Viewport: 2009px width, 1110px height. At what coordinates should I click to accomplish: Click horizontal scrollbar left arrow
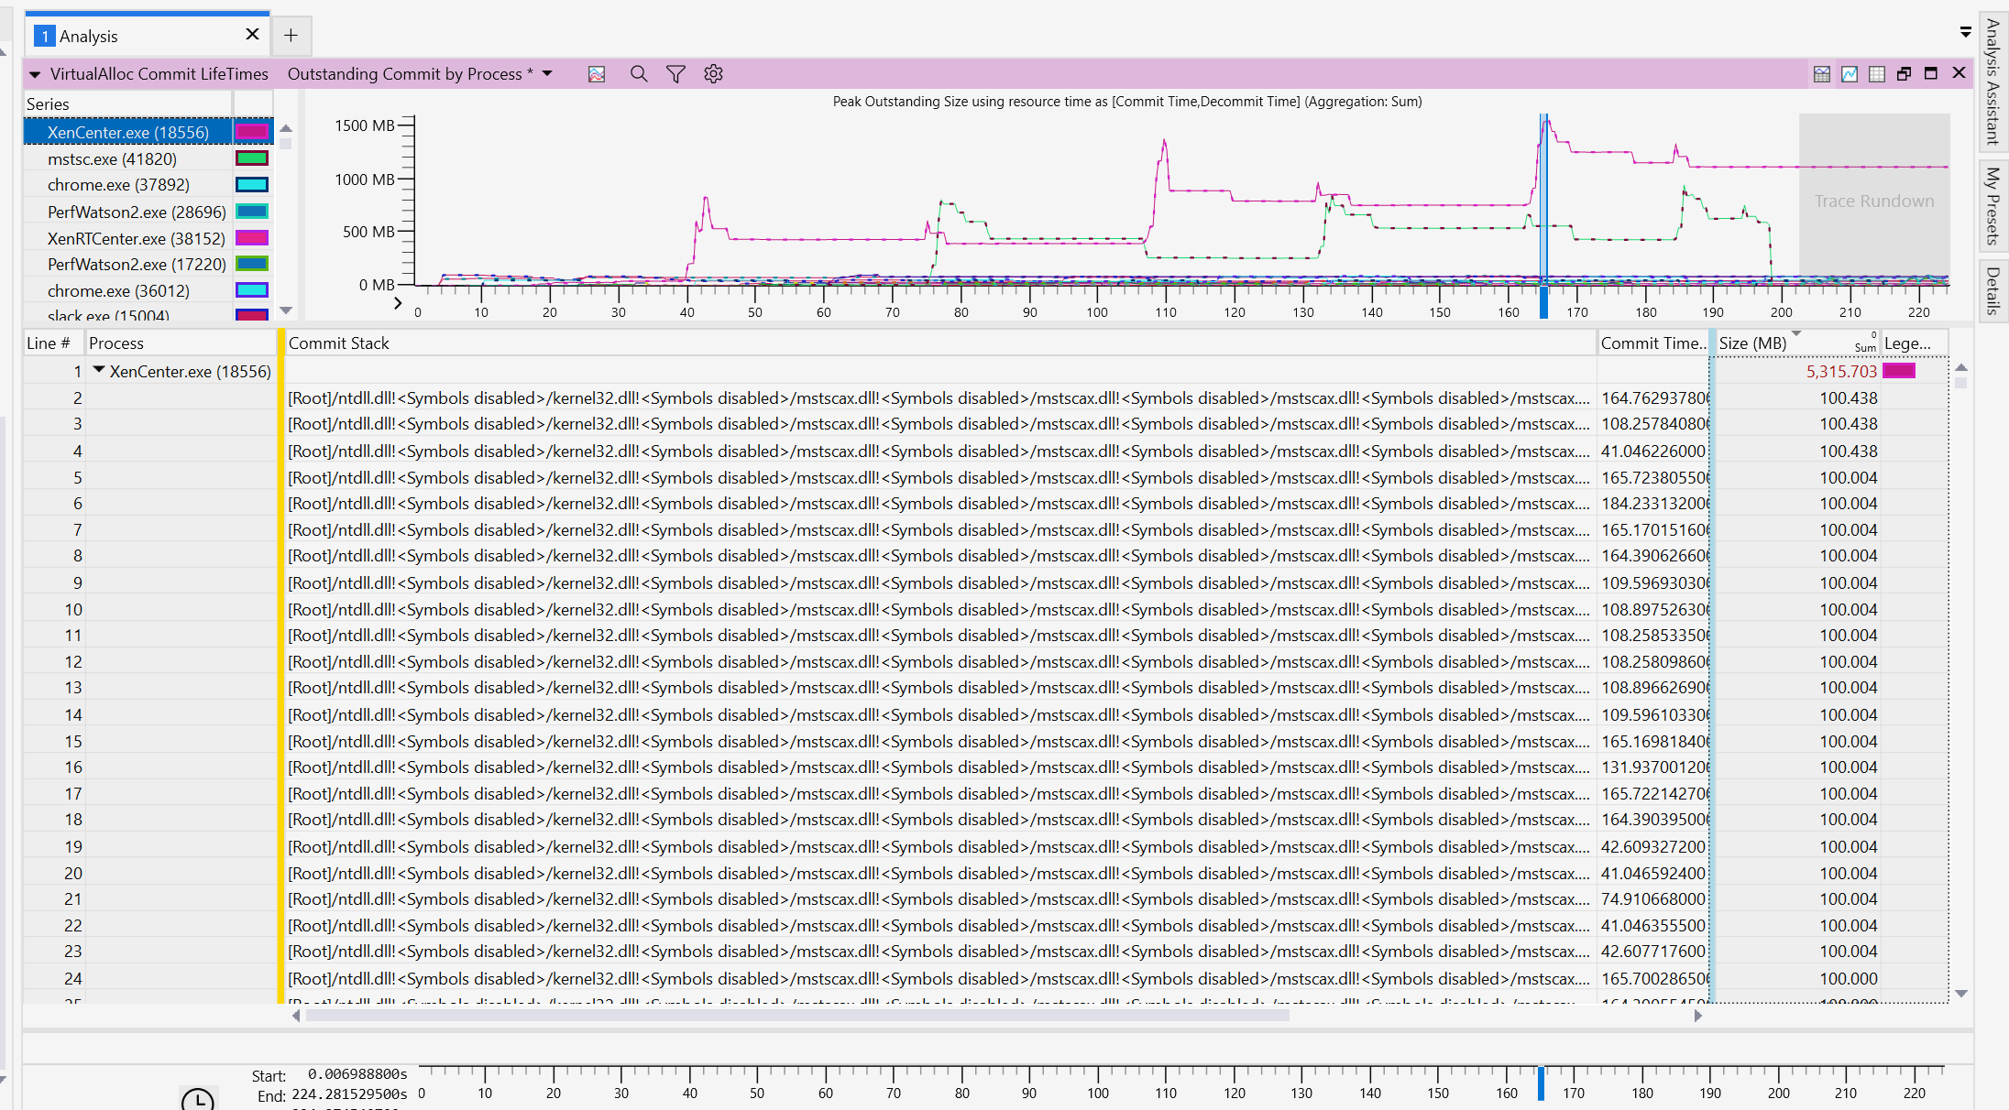[296, 1016]
